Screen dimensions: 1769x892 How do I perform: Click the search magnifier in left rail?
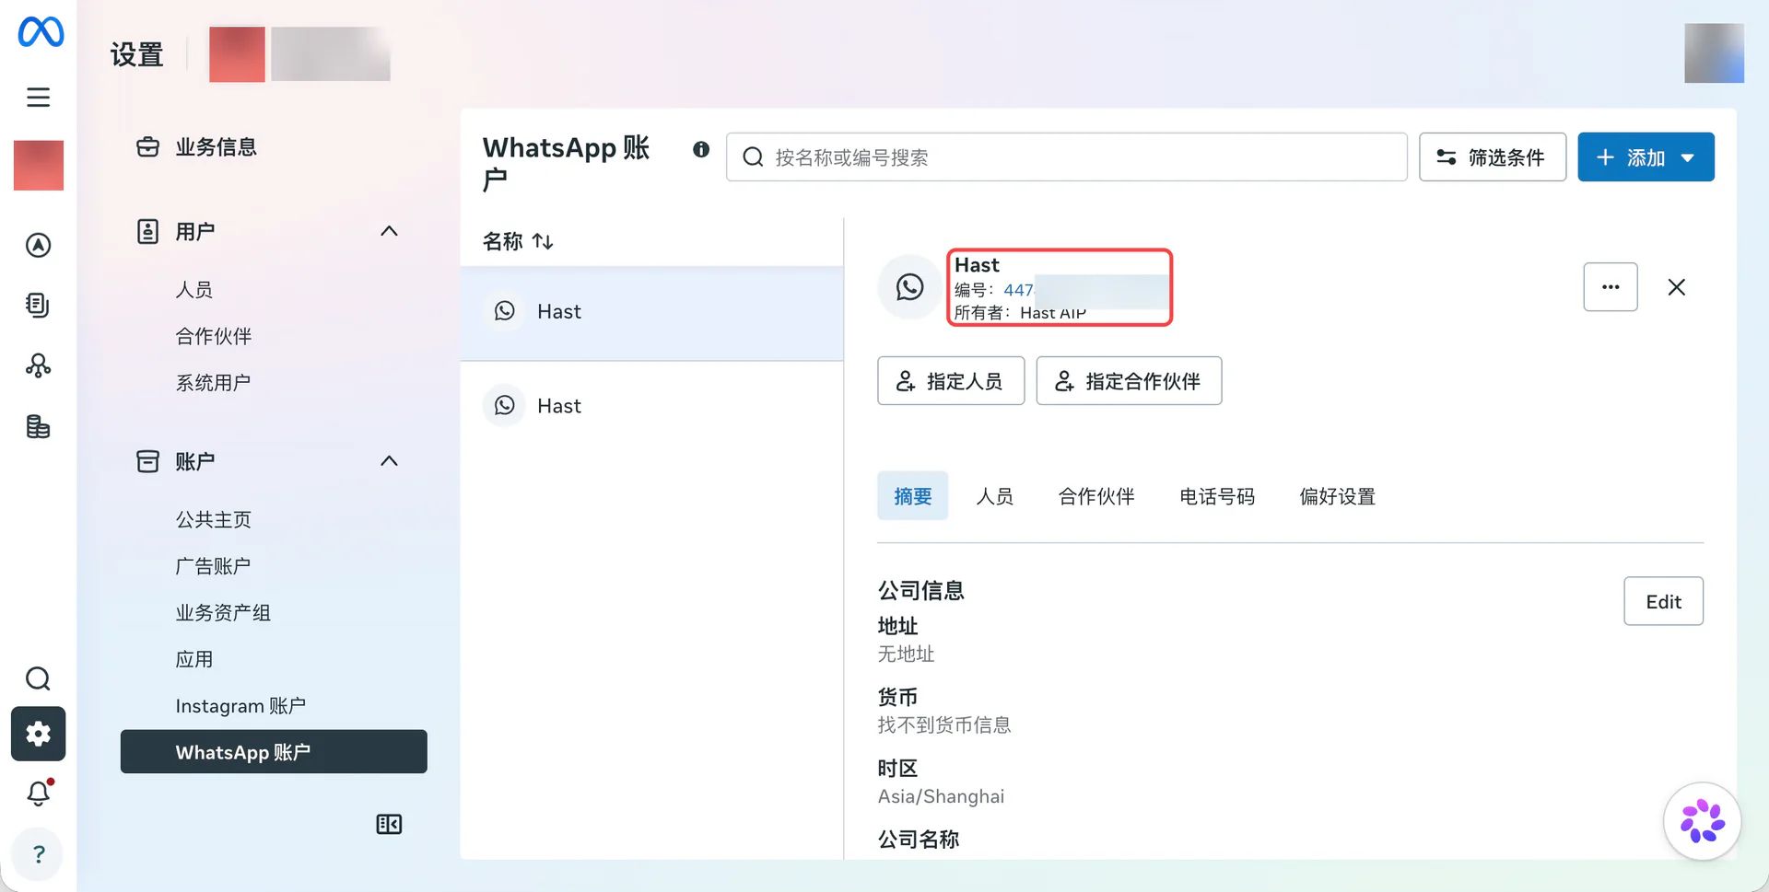point(38,678)
